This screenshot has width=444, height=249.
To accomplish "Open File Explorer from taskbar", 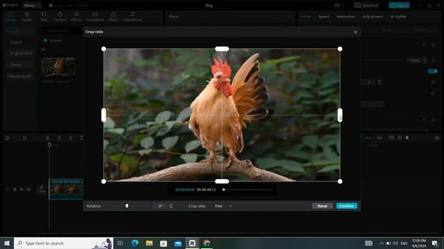I will click(x=149, y=243).
